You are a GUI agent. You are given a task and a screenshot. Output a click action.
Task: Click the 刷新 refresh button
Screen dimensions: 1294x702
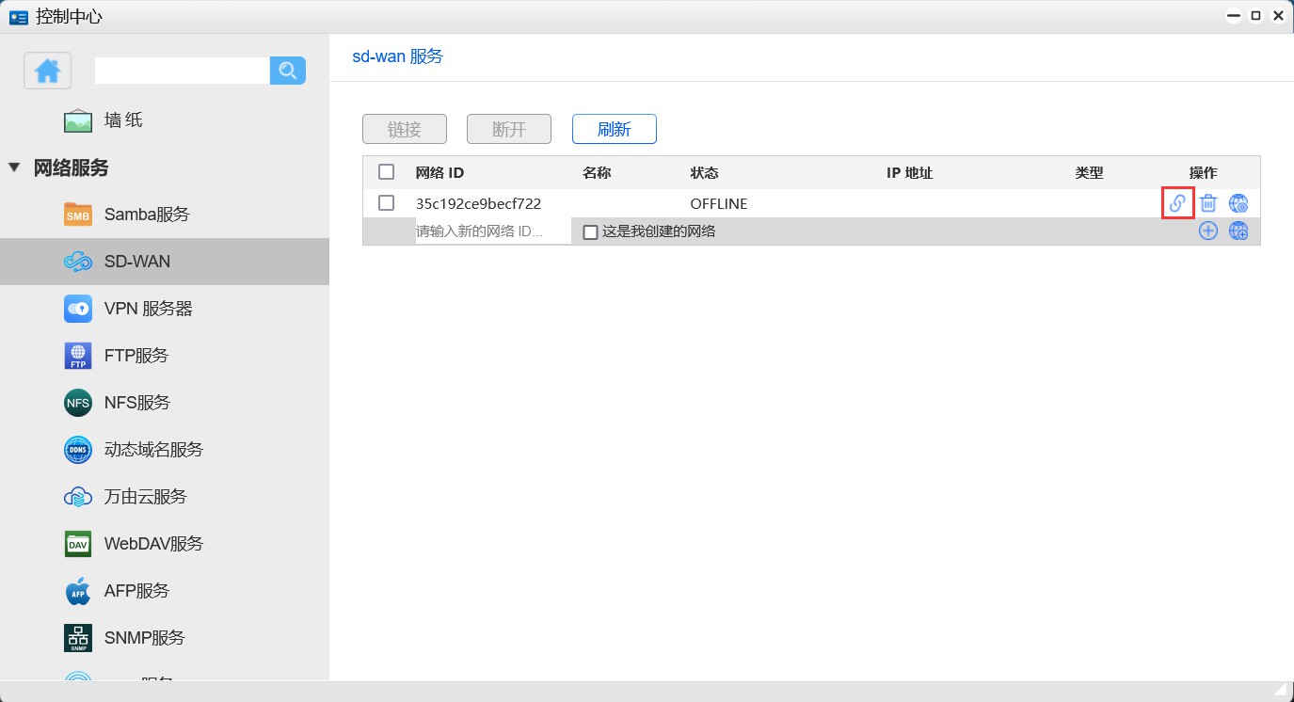pyautogui.click(x=614, y=129)
